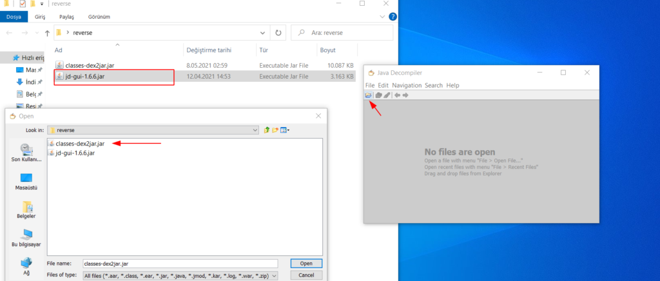Click the Open File toolbar icon in Java Decompiler
The height and width of the screenshot is (281, 660).
coord(368,95)
